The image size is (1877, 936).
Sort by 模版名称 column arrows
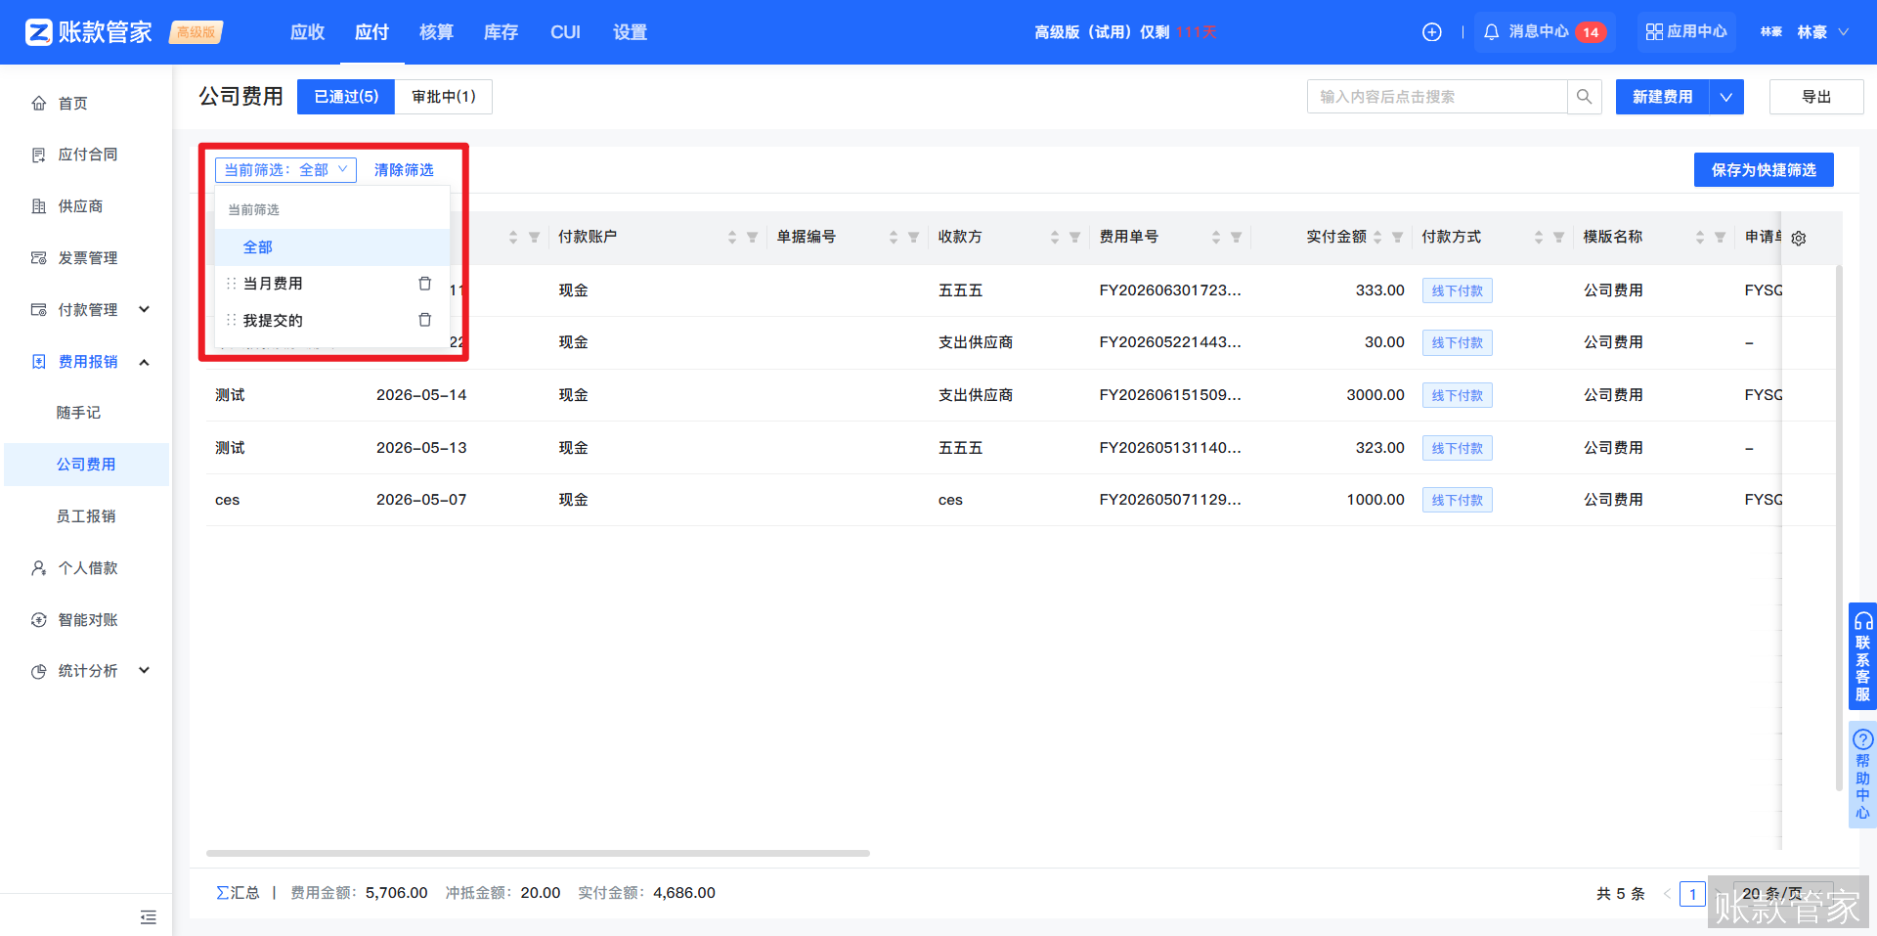1700,238
